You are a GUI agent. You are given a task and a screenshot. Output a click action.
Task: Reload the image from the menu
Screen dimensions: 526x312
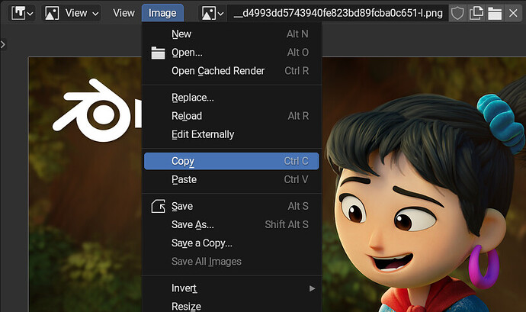click(231, 116)
